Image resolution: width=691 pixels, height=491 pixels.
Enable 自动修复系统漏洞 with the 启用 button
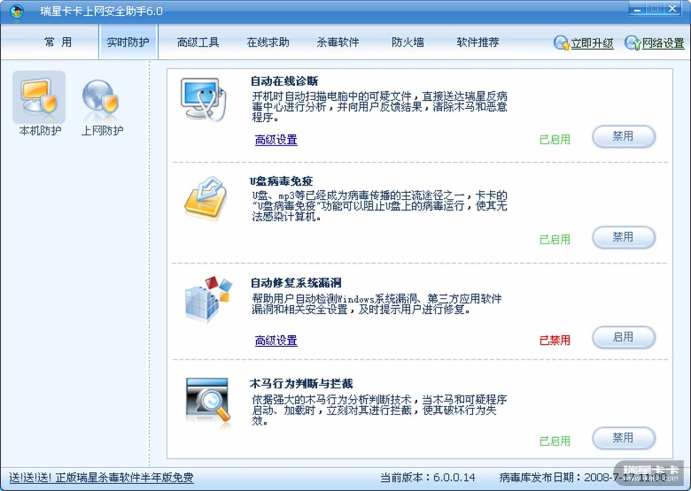coord(624,338)
